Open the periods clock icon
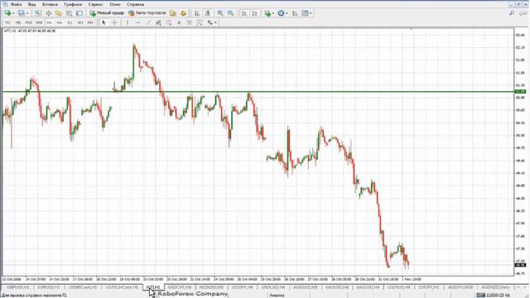This screenshot has width=530, height=298. [x=281, y=13]
